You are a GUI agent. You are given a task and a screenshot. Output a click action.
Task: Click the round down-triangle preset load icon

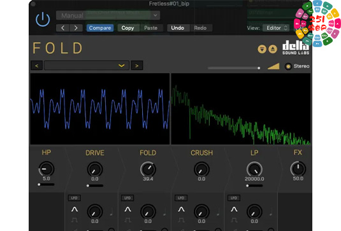(262, 49)
